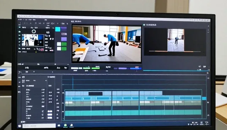The width and height of the screenshot is (227, 130).
Task: Click the patterned button beneath the purple swatch
Action: click(64, 34)
